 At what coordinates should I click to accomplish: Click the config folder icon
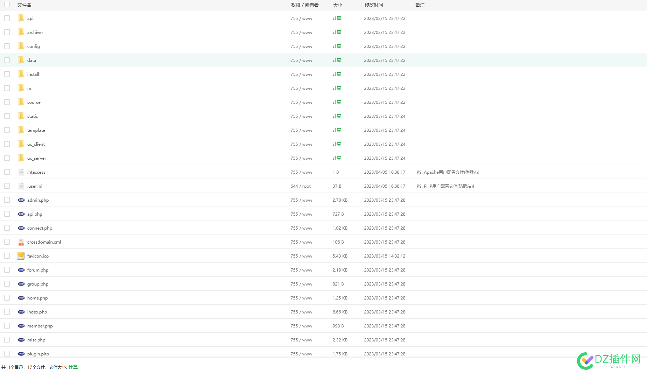(x=21, y=46)
